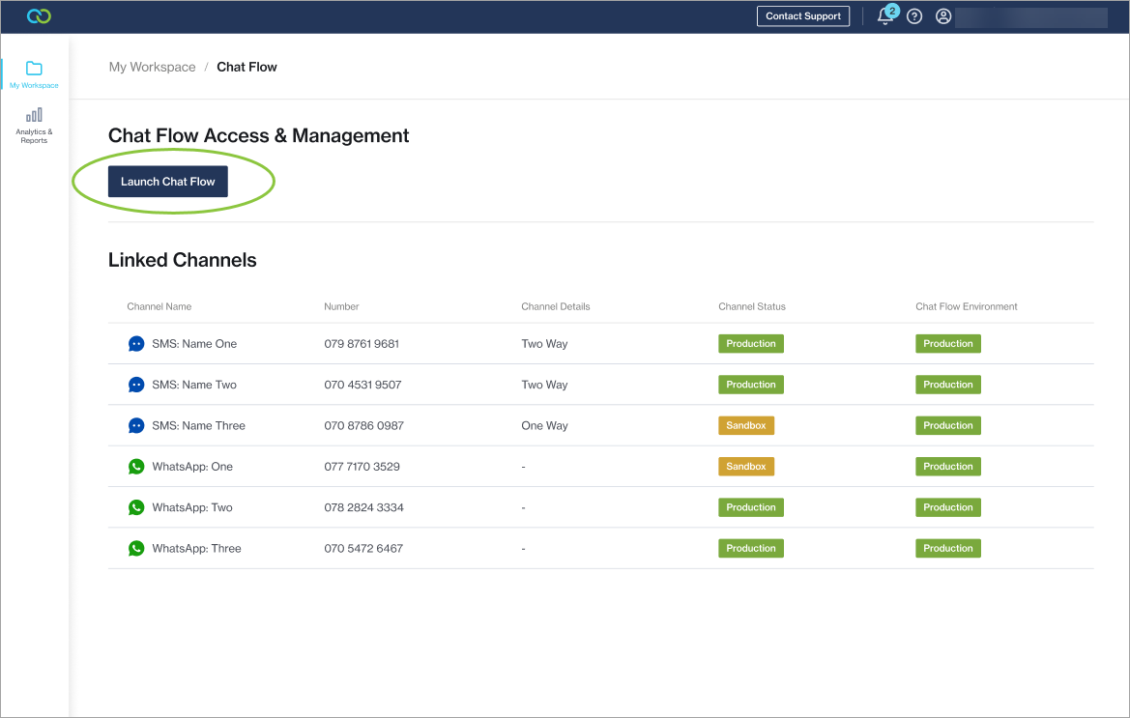The width and height of the screenshot is (1130, 718).
Task: Click environment Production badge for SMS: Name Two
Action: click(x=948, y=385)
